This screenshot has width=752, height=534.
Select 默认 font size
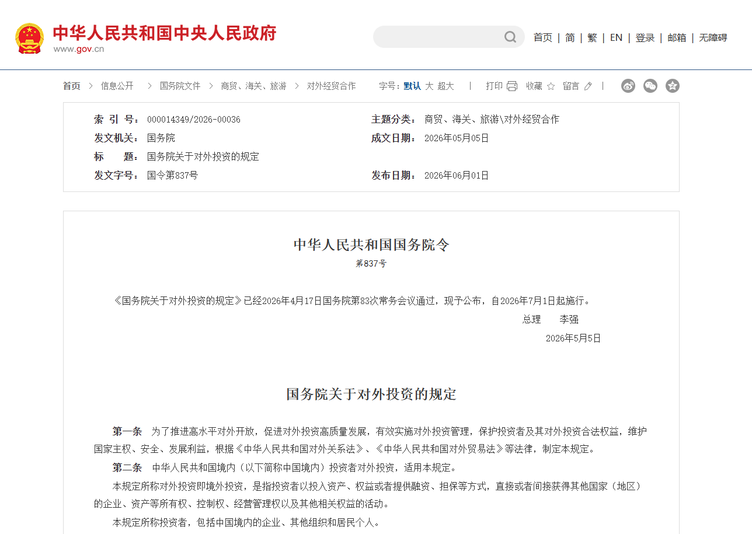pos(412,86)
